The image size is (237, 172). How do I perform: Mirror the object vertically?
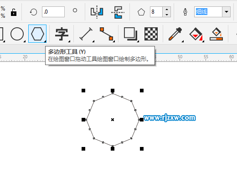118,12
